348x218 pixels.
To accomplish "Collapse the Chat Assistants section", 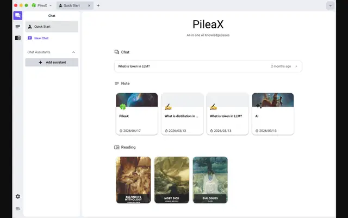I will [74, 52].
